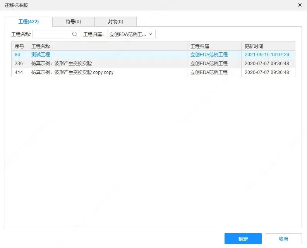This screenshot has height=248, width=307.
Task: Click the 取消 button
Action: tap(283, 239)
